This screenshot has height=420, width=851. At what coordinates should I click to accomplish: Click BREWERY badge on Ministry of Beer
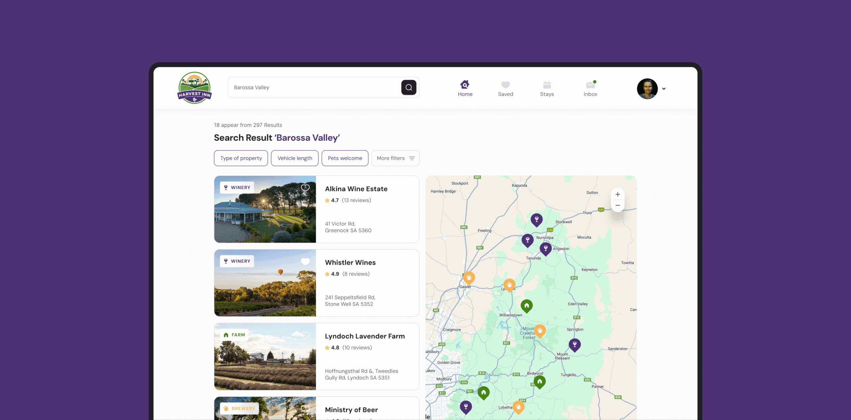click(239, 408)
